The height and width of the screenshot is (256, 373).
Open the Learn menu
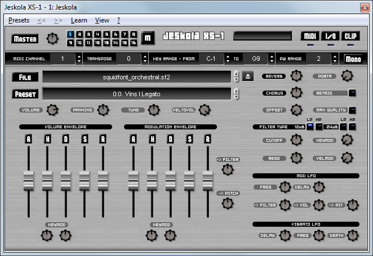click(x=79, y=20)
